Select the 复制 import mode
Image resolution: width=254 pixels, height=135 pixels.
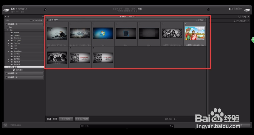(127, 9)
